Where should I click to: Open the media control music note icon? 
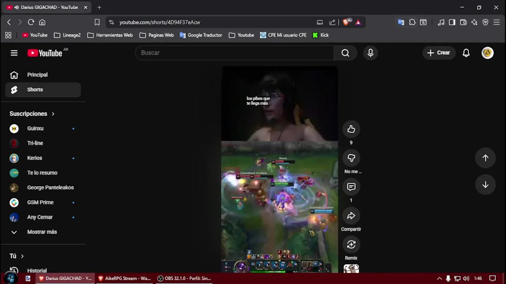[441, 22]
